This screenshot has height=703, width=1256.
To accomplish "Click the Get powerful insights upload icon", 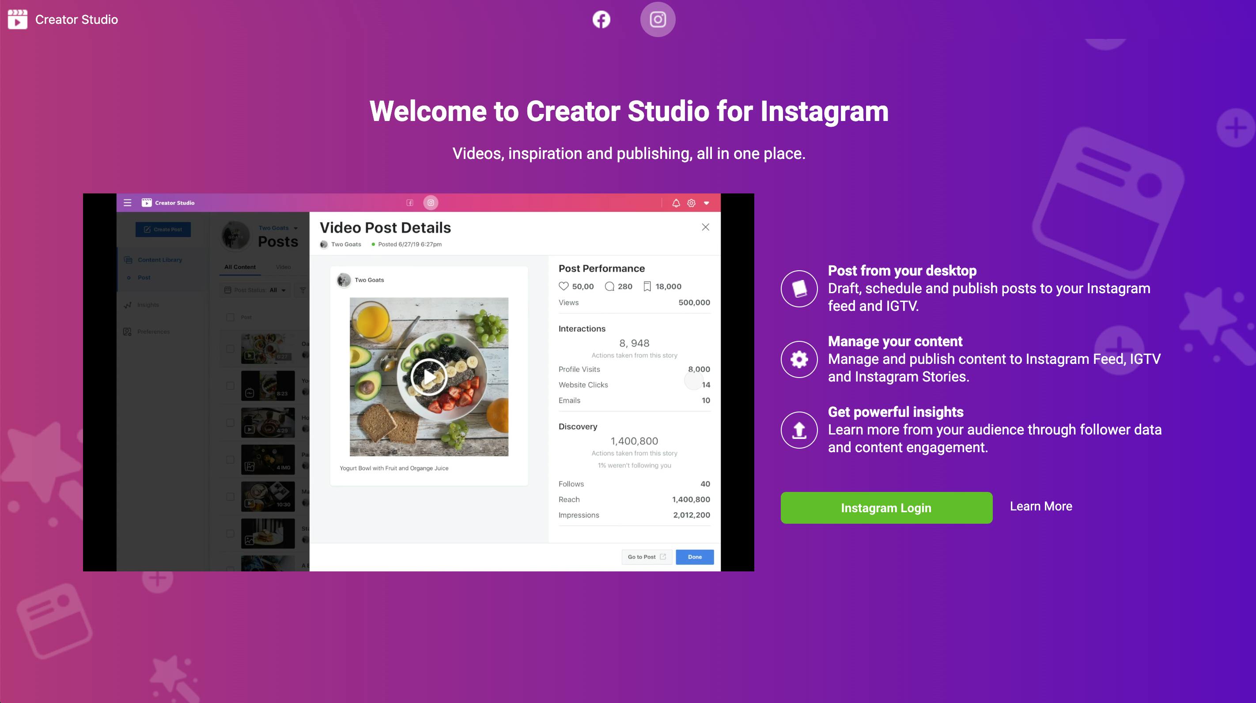I will [799, 430].
